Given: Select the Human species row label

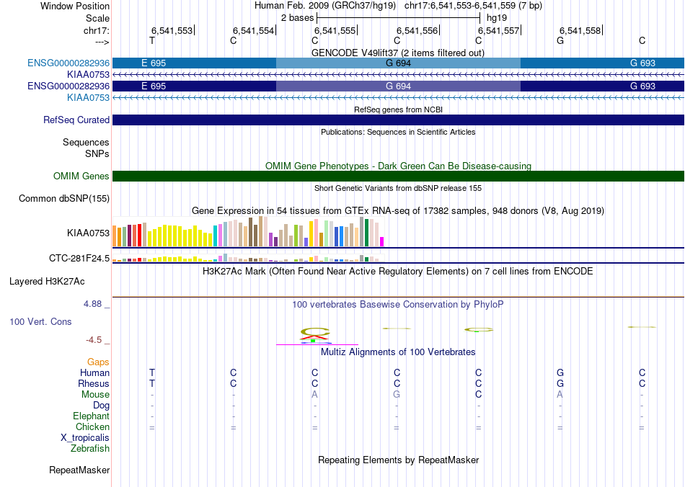Looking at the screenshot, I should click(94, 372).
